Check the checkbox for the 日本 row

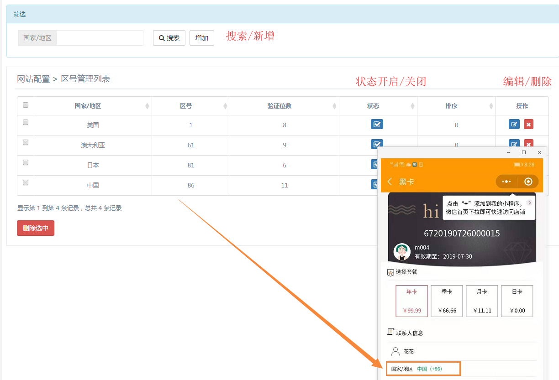click(x=26, y=162)
